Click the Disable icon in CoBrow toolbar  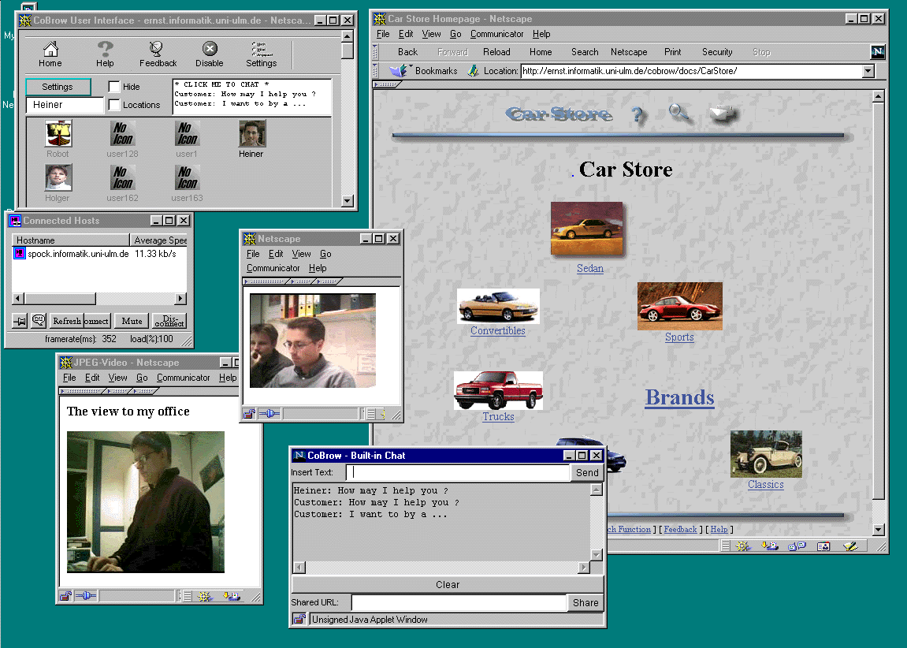210,49
